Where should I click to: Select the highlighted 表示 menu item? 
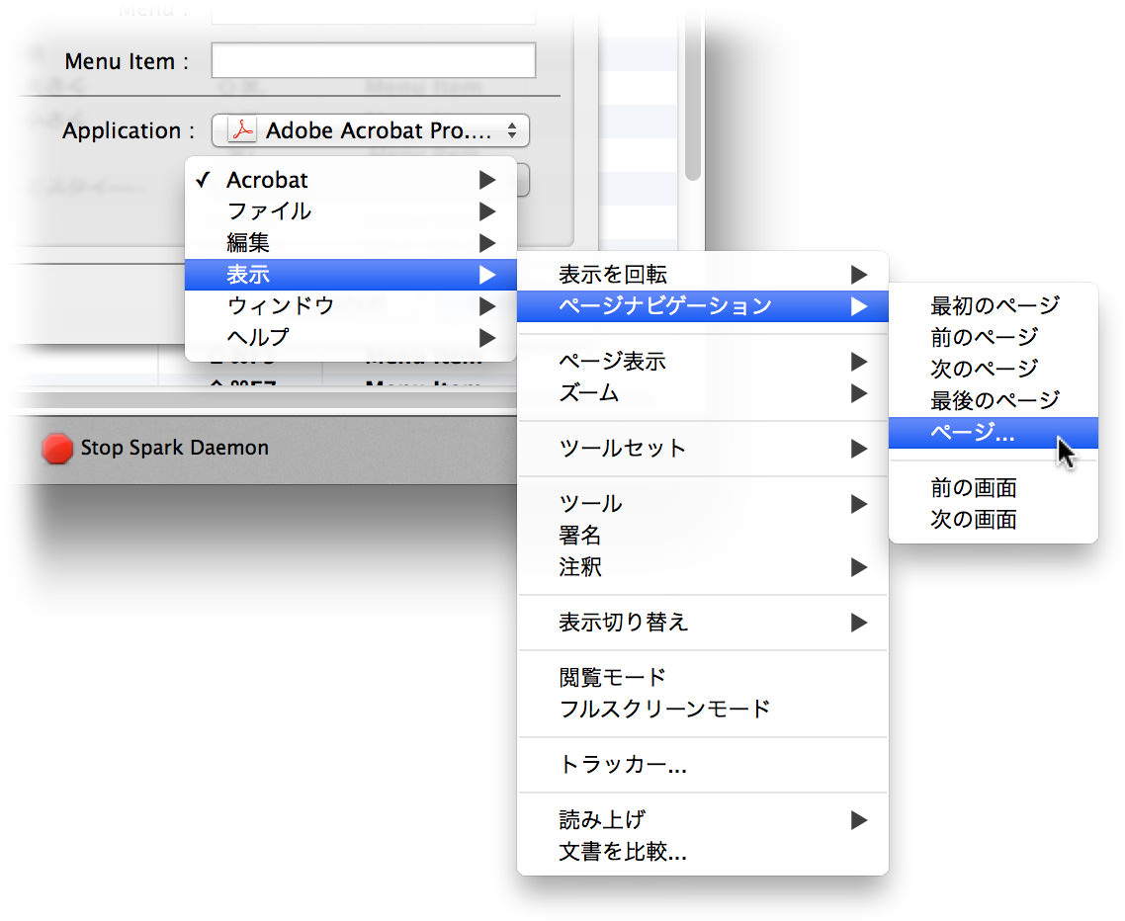pos(350,274)
